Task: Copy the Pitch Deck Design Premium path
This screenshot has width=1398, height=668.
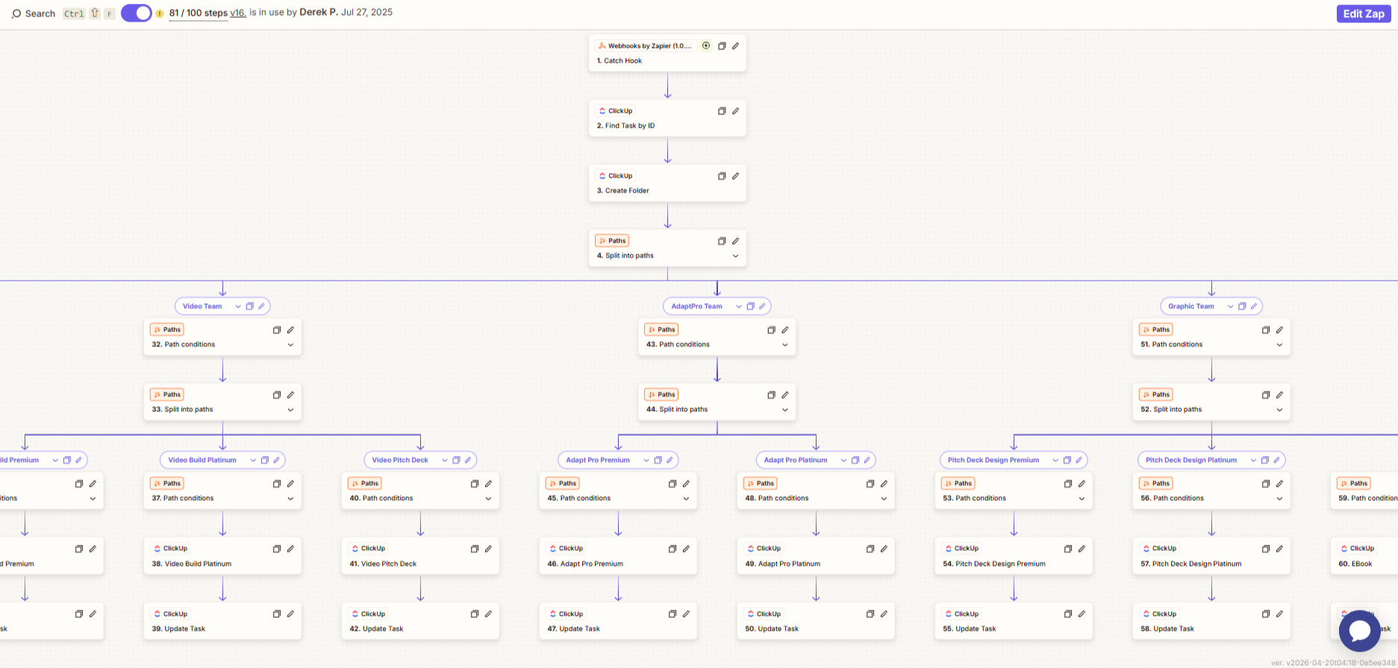Action: tap(1067, 460)
